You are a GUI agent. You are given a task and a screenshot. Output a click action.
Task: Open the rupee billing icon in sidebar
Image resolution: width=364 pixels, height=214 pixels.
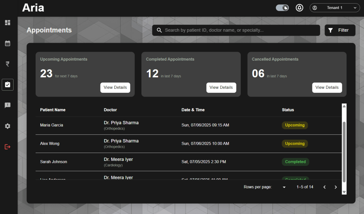coord(7,64)
